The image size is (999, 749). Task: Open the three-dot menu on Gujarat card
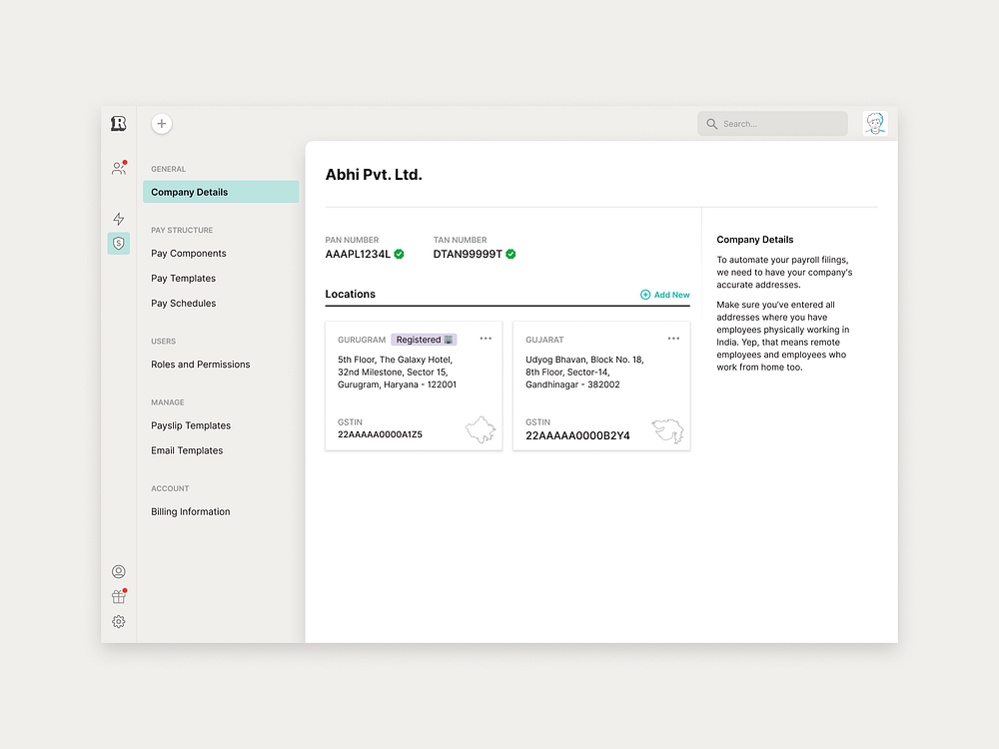(673, 339)
